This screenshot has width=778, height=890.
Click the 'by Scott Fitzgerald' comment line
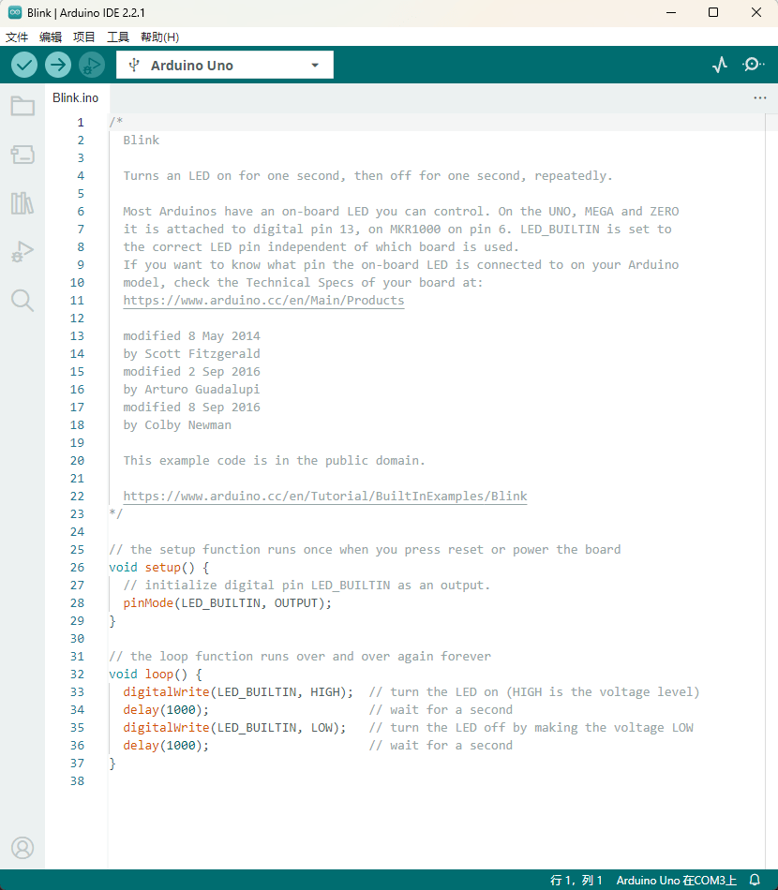[x=191, y=353]
